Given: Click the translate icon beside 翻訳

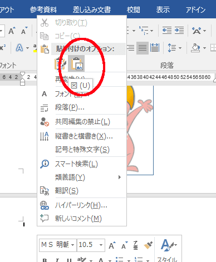Looking at the screenshot, I should pos(45,191).
